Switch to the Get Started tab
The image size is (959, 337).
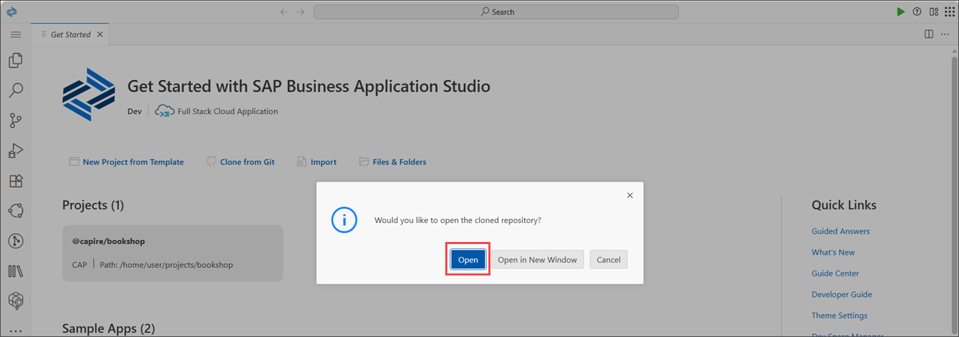tap(70, 34)
